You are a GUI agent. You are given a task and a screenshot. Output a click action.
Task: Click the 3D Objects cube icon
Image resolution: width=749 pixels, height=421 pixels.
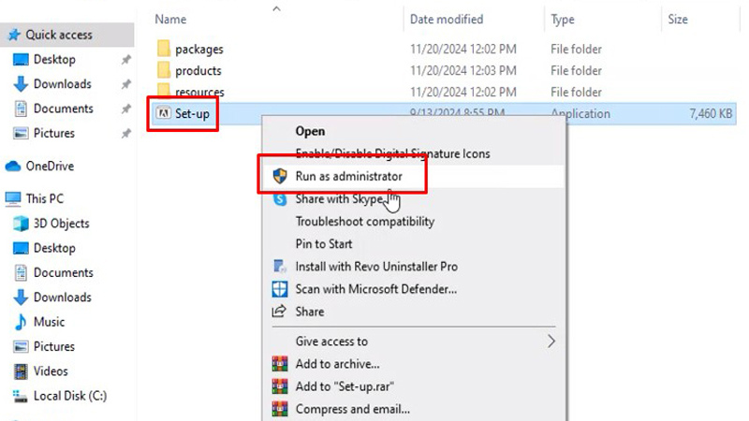coord(21,224)
